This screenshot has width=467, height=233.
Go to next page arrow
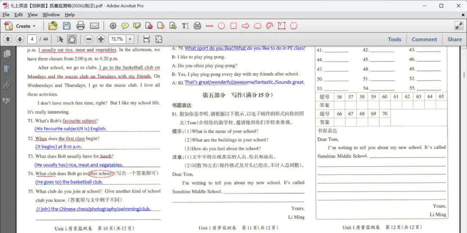pos(19,39)
